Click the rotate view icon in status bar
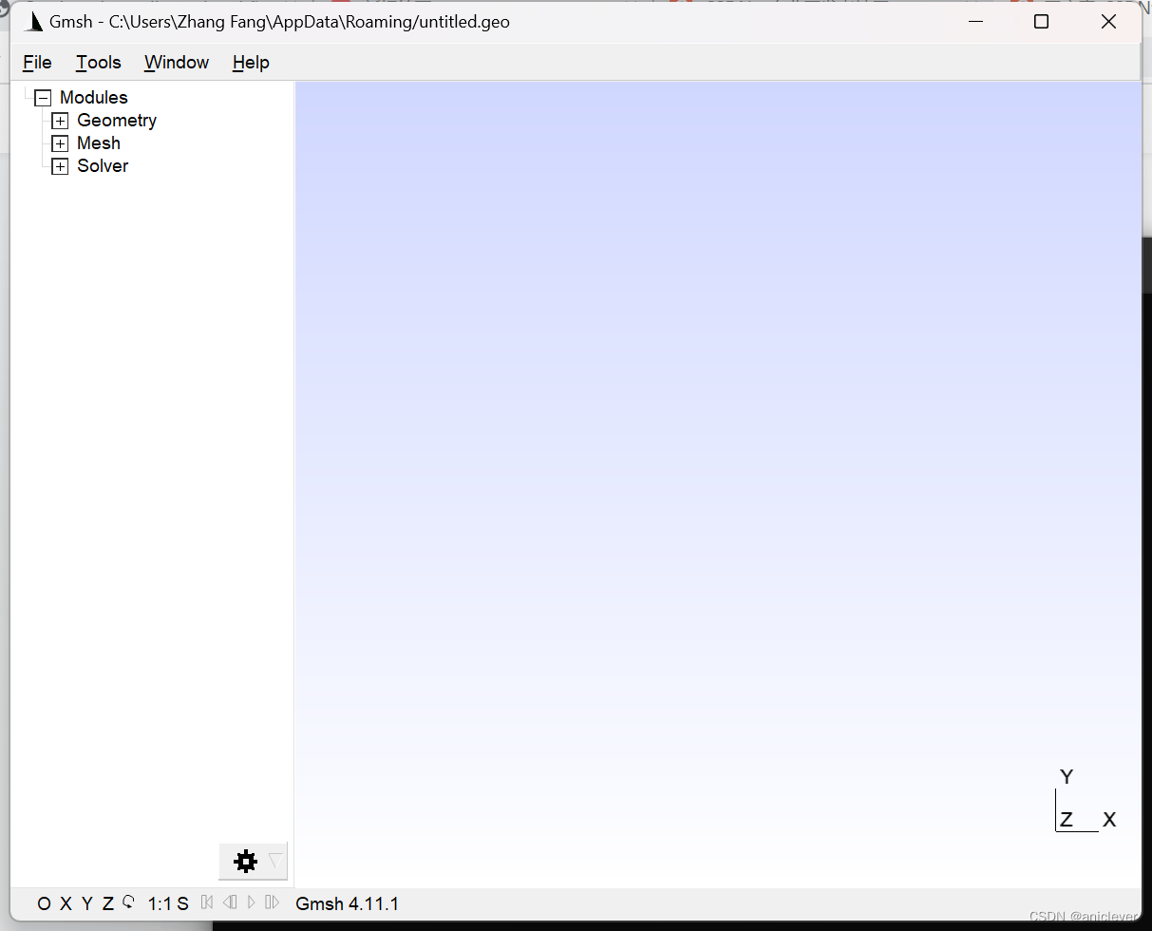The image size is (1152, 931). [x=129, y=902]
